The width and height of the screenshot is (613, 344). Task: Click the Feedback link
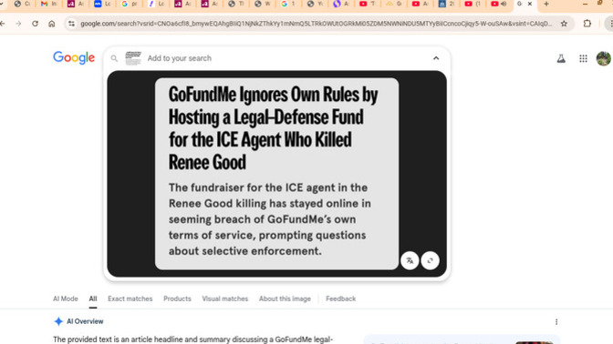point(340,298)
